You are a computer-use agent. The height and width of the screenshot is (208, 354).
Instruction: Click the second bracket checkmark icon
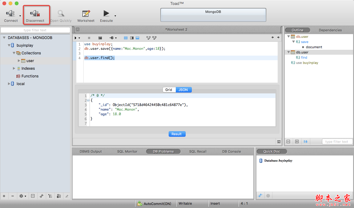[x=155, y=38]
